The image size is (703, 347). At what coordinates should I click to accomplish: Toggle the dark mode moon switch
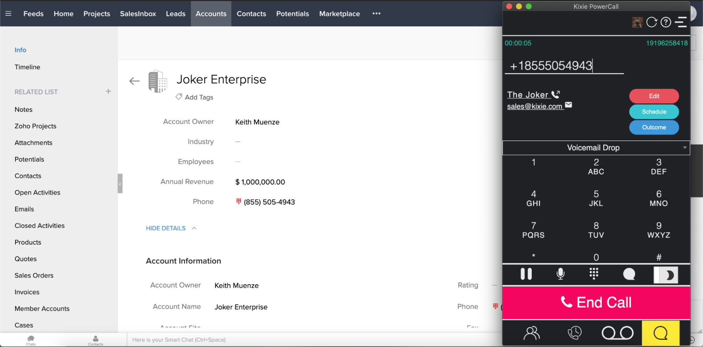coord(666,275)
